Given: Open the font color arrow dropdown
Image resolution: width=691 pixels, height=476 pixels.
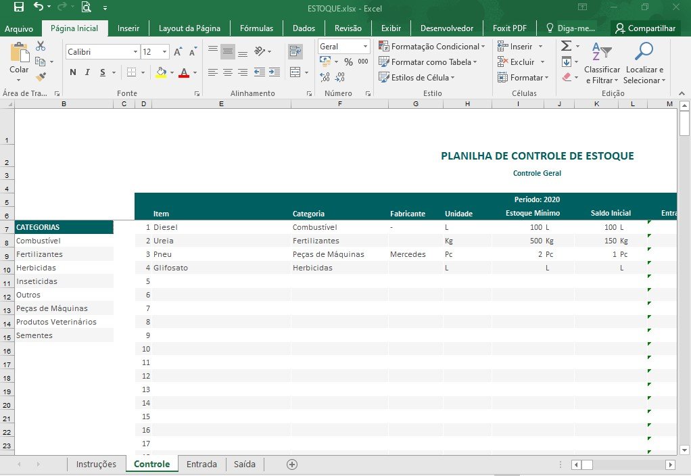Looking at the screenshot, I should pos(195,72).
